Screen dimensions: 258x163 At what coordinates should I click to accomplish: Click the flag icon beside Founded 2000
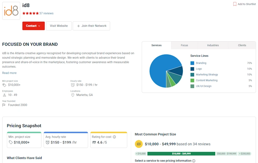[x=4, y=105]
